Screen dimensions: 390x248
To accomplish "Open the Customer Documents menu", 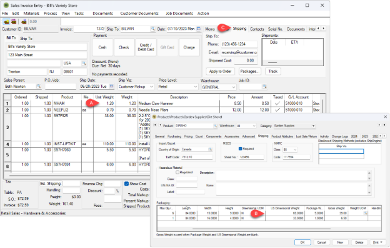I will pos(139,13).
